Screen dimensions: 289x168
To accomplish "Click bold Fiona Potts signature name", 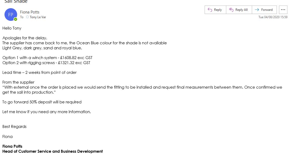I will [x=12, y=146].
